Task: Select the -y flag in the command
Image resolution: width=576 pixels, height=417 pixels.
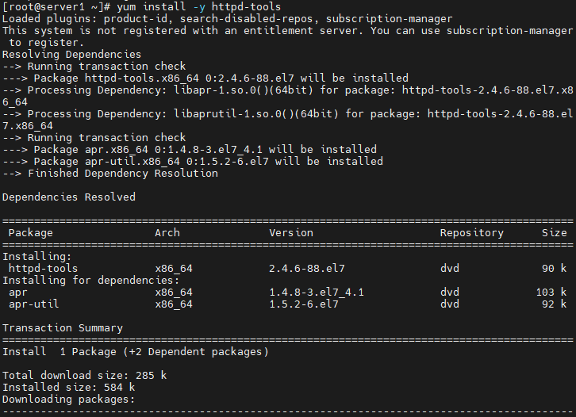Action: (x=198, y=6)
